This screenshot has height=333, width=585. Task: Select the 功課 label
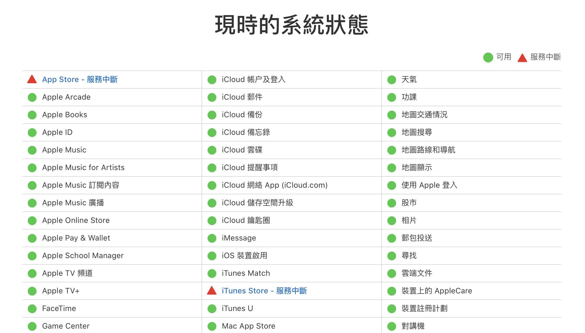click(x=409, y=97)
